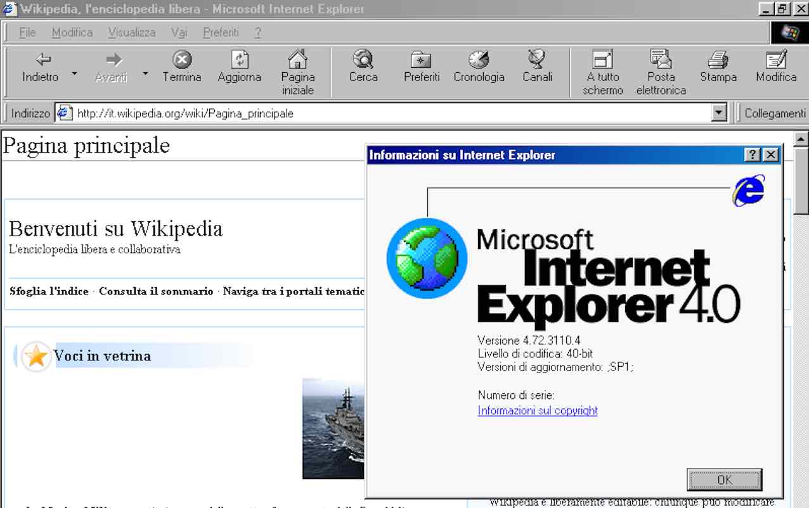This screenshot has width=809, height=508.
Task: Click the Versioni di aggiornamento: ;SP1; text
Action: [x=555, y=367]
